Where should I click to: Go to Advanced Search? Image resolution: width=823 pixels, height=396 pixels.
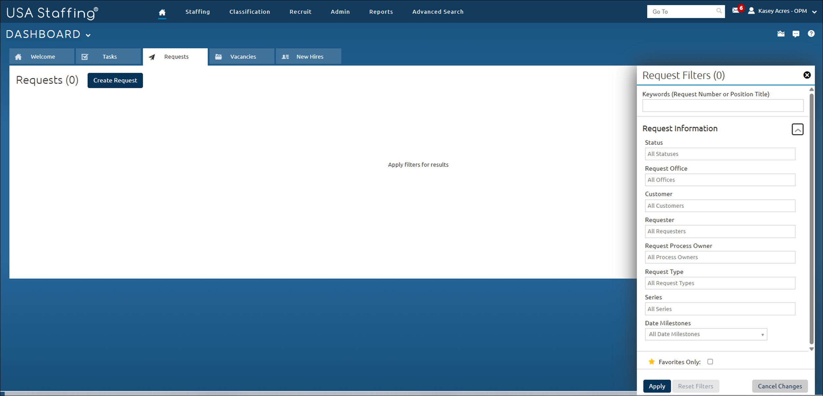click(x=438, y=12)
